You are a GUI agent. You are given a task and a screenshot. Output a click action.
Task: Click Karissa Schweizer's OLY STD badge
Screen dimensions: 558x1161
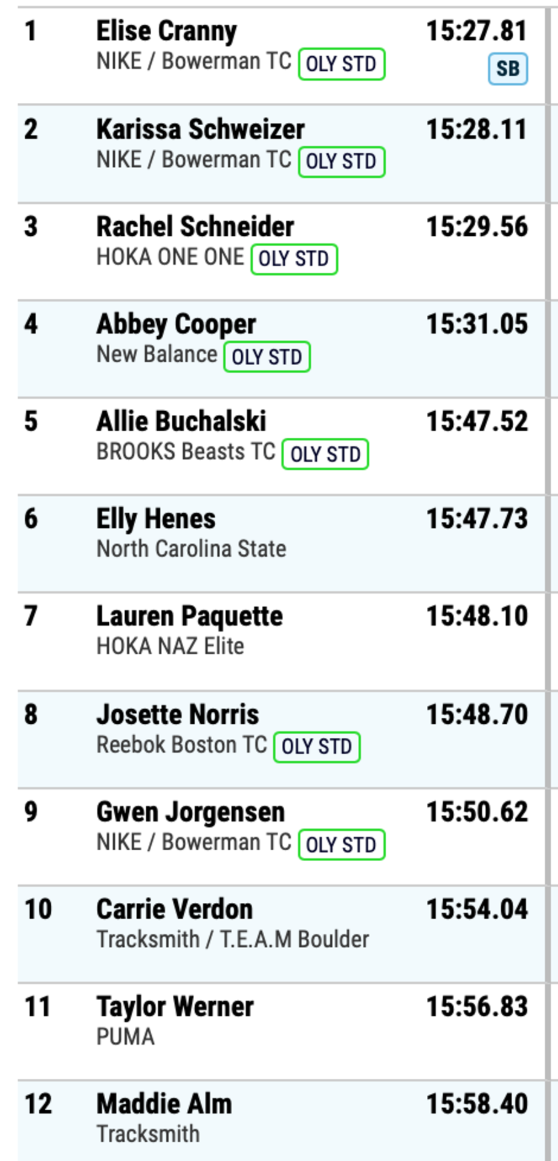pyautogui.click(x=342, y=161)
